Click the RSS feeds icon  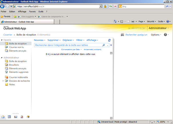[122, 22]
